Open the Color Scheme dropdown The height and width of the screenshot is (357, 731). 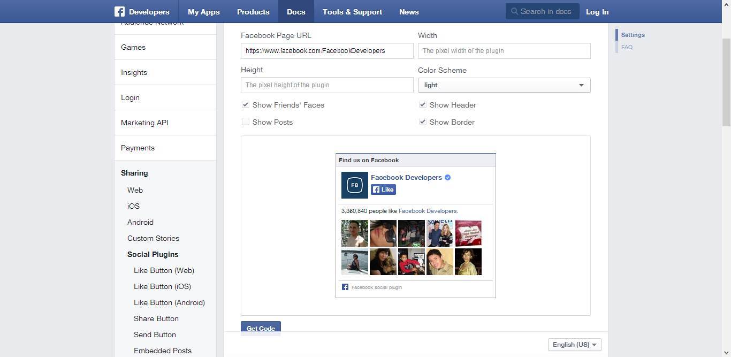pyautogui.click(x=504, y=85)
